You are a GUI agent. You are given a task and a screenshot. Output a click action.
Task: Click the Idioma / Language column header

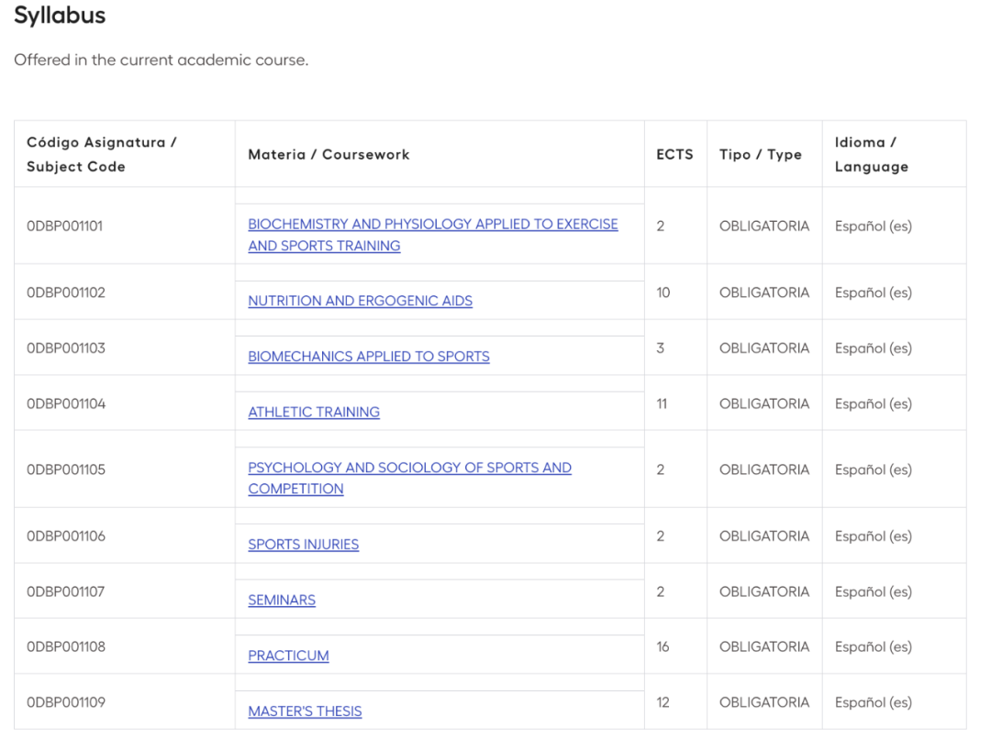pos(871,154)
